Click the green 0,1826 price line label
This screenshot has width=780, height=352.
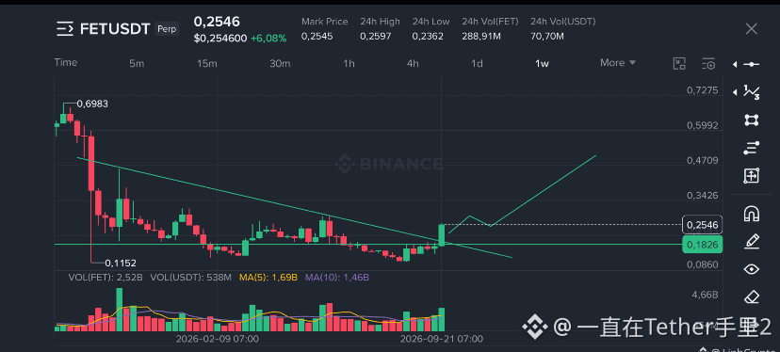[703, 244]
